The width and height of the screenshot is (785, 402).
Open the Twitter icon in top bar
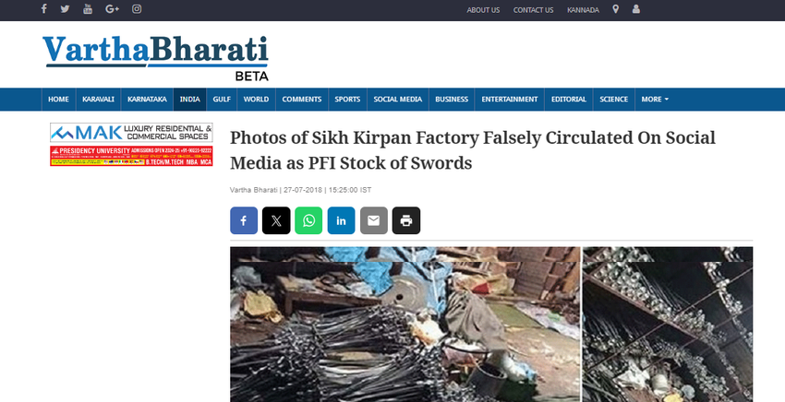(65, 9)
